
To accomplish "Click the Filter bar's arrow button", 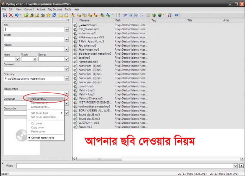I will click(241, 166).
